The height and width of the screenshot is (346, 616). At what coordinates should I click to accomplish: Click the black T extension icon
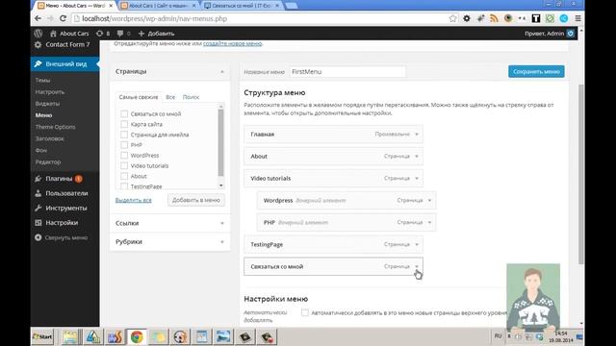coord(536,18)
